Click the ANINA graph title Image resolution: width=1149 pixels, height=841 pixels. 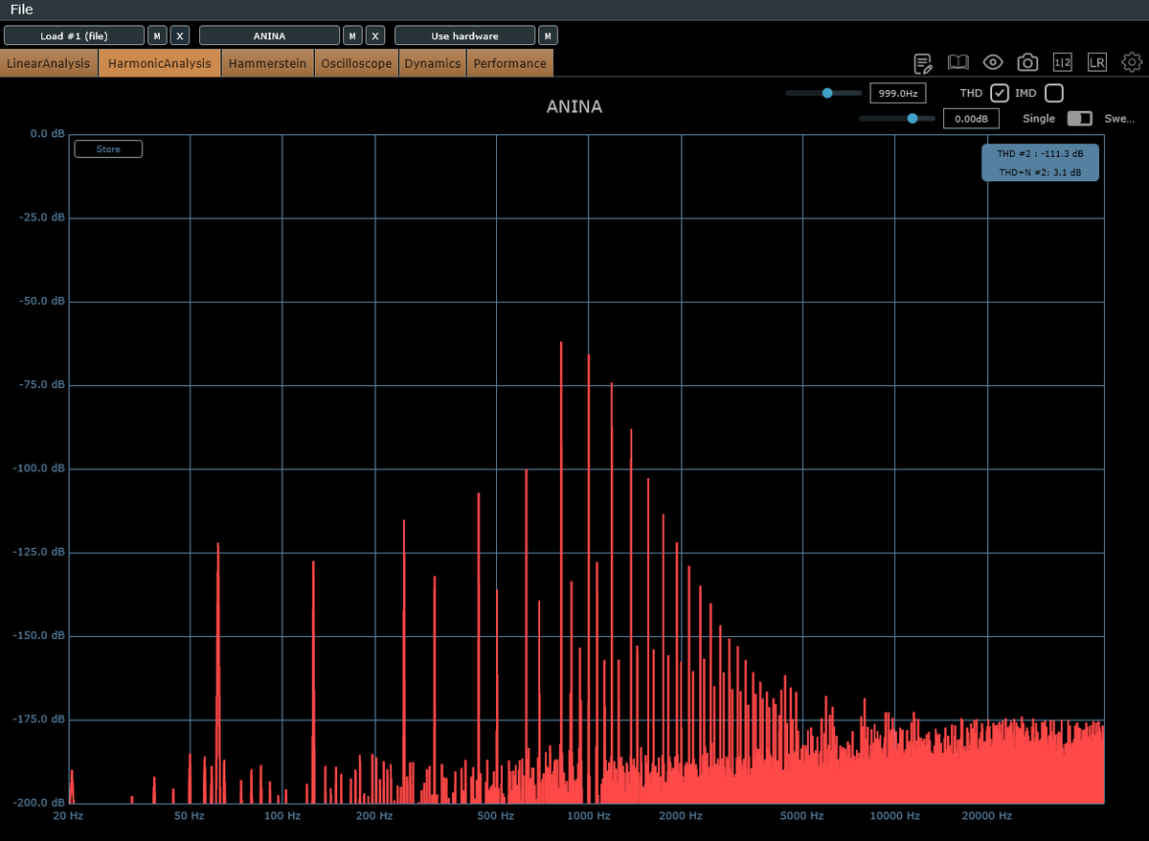(574, 106)
